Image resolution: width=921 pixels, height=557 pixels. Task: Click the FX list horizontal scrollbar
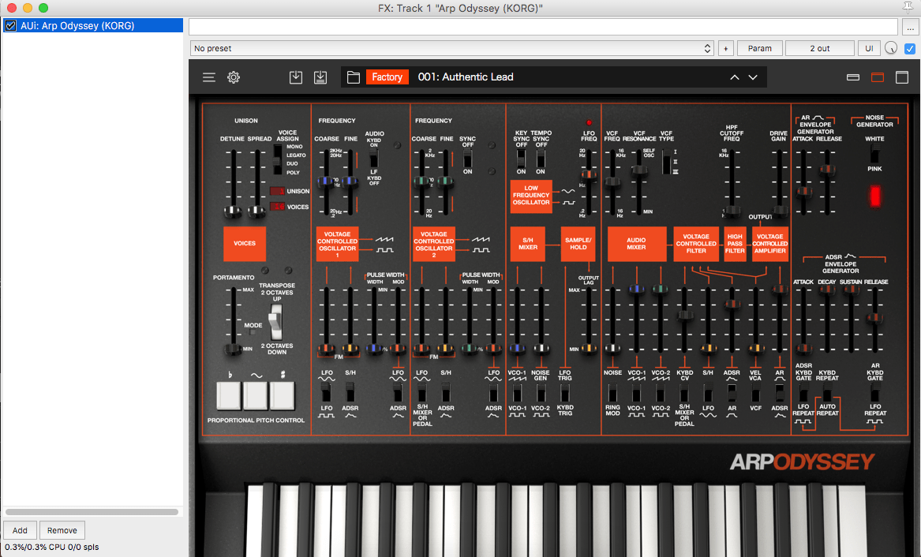[92, 512]
